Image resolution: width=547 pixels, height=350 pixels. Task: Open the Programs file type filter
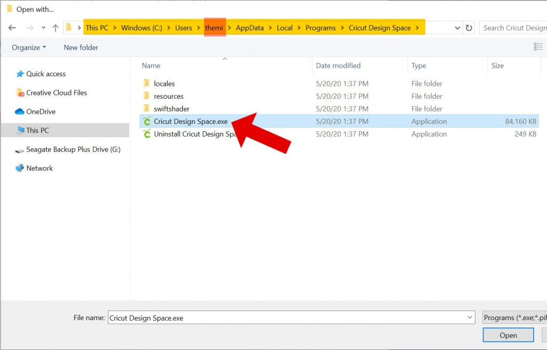[x=515, y=317]
